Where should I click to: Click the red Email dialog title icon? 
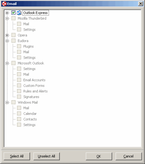(4, 4)
